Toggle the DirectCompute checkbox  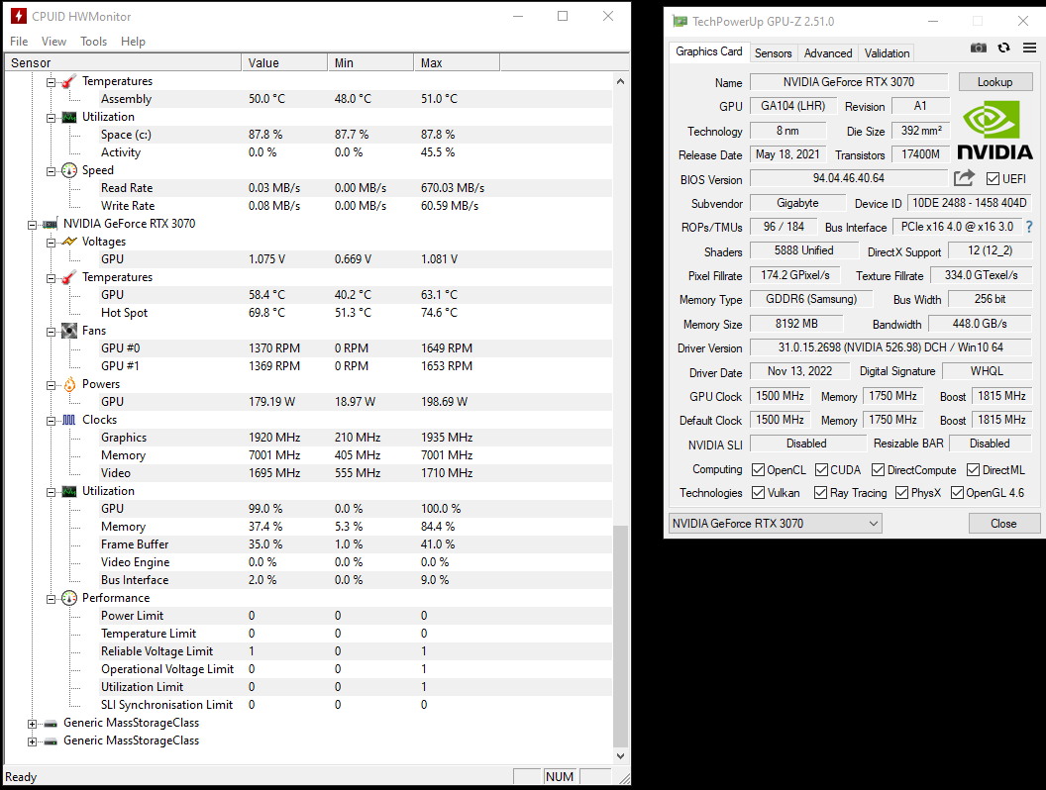878,470
